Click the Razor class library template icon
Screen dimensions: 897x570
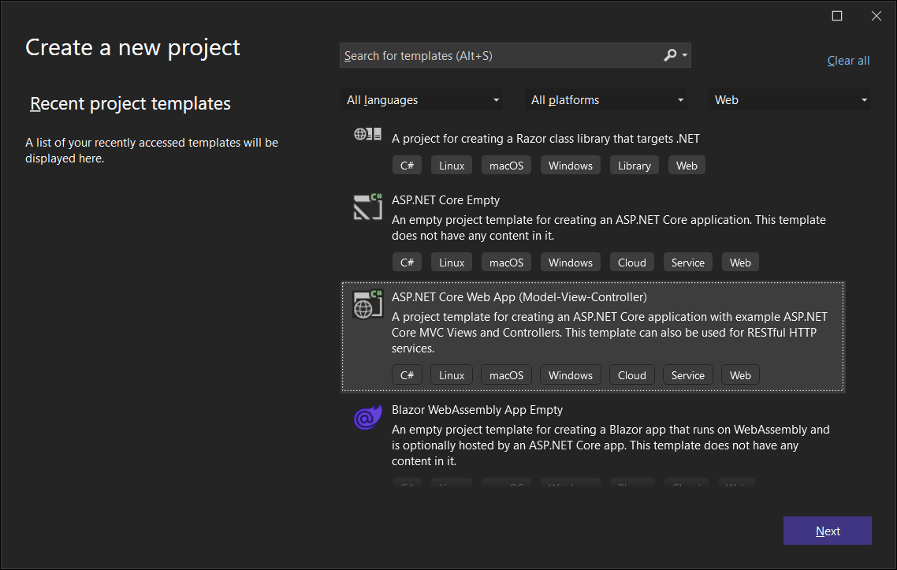367,133
